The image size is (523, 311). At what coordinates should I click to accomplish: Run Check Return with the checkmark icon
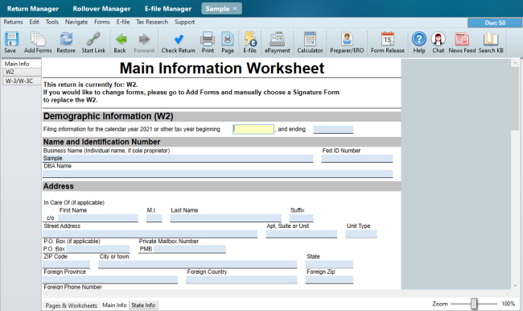point(179,39)
